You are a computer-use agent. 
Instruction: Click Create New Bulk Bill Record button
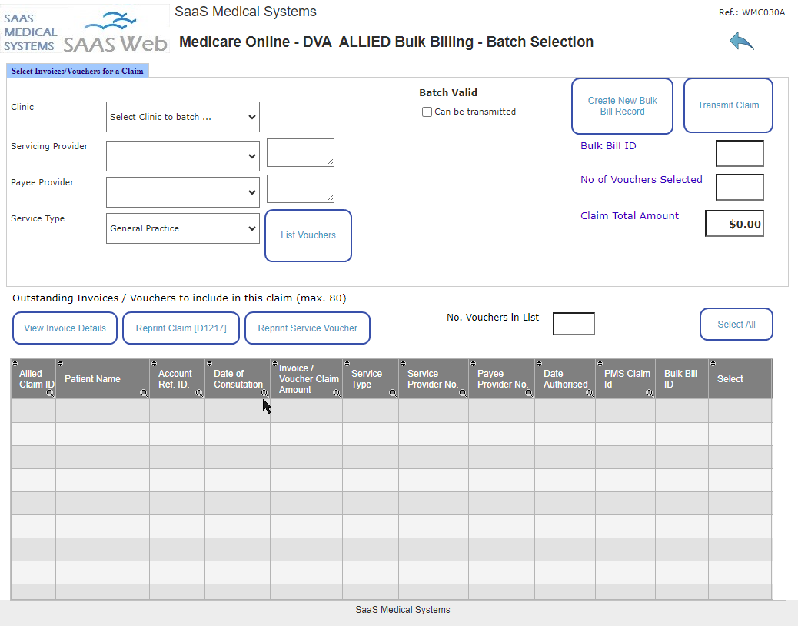coord(623,106)
